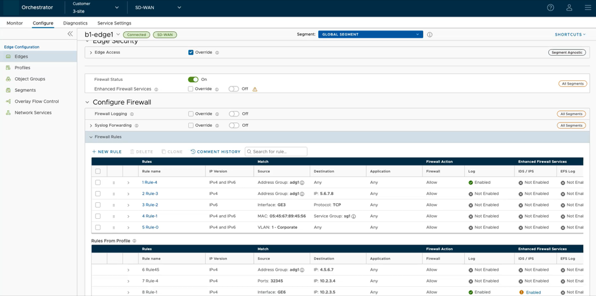Click the help question mark icon
The height and width of the screenshot is (296, 596).
[x=550, y=7]
